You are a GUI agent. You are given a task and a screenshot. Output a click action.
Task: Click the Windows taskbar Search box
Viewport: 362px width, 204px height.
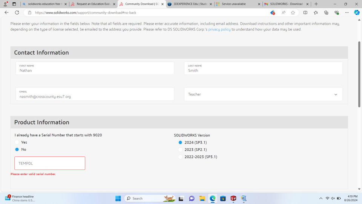[x=150, y=198]
